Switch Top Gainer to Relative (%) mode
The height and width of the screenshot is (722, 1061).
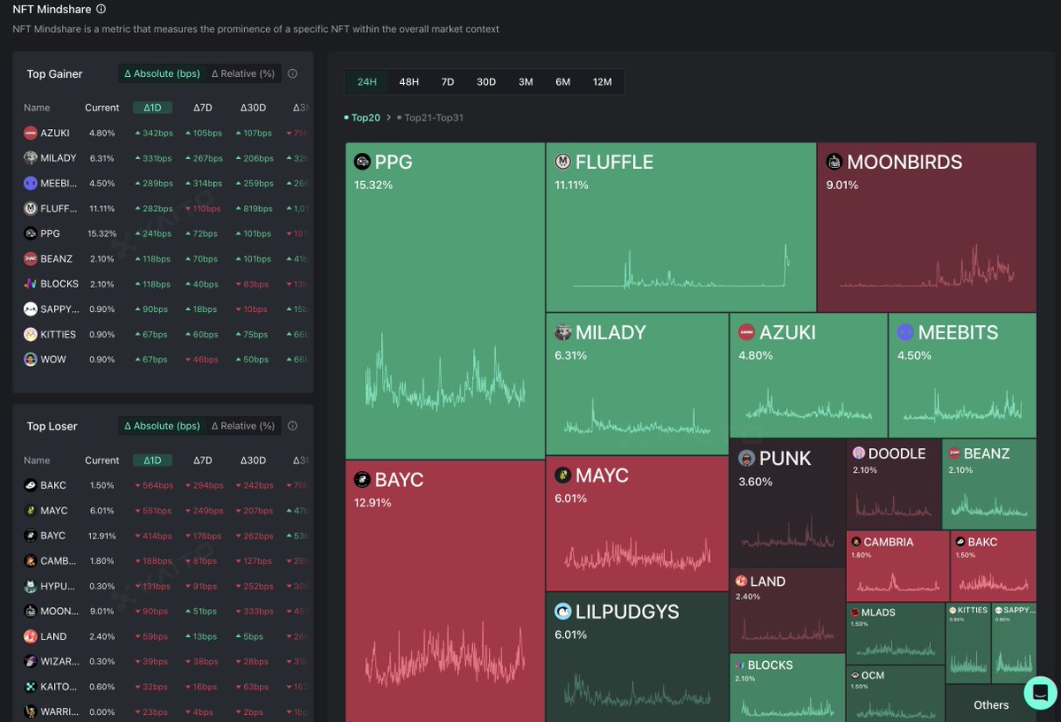coord(243,74)
